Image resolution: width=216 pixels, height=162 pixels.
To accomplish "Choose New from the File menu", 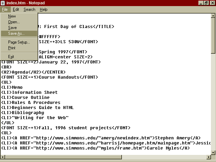I will (12, 16).
